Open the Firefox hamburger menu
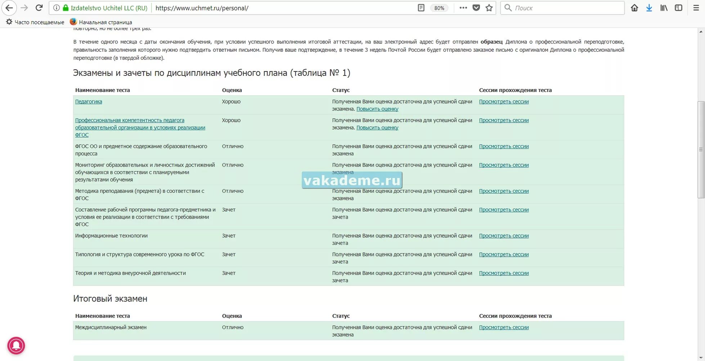 pyautogui.click(x=696, y=8)
